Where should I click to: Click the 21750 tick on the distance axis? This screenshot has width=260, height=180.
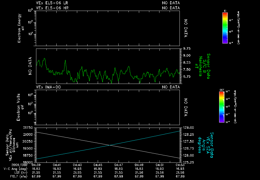28,128
